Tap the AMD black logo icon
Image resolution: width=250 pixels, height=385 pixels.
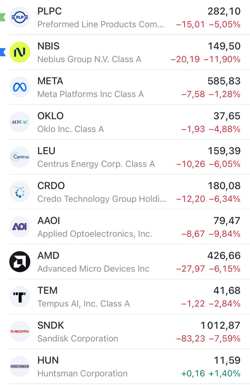tap(20, 262)
